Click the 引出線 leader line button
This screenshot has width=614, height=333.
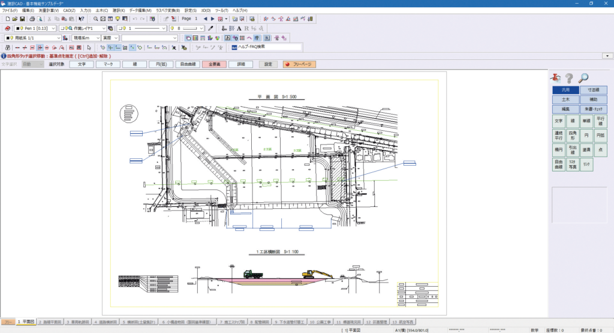coord(573,149)
